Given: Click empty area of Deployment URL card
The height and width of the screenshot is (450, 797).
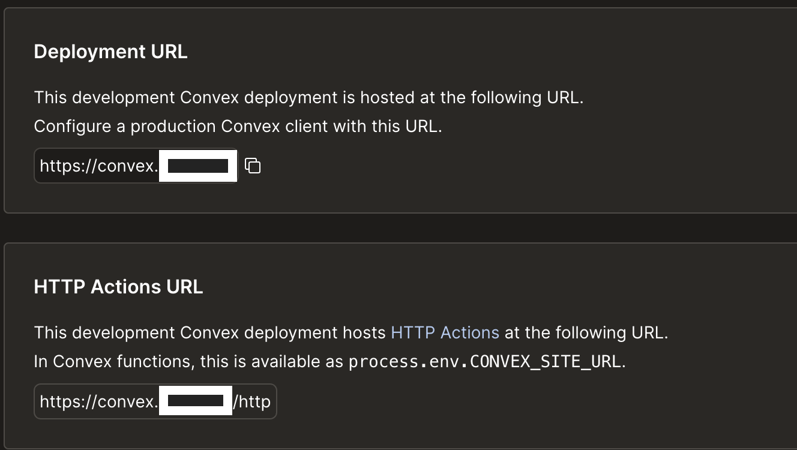Looking at the screenshot, I should [x=540, y=168].
